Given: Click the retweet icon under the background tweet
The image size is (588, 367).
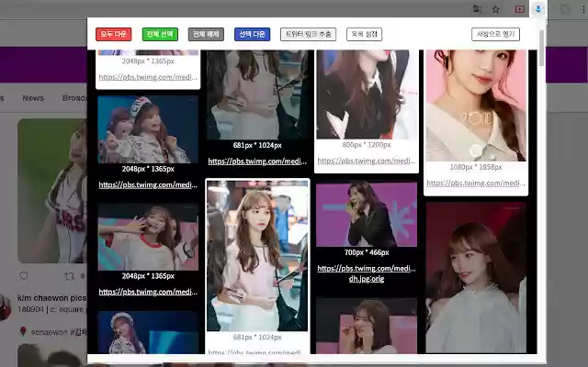Looking at the screenshot, I should click(x=69, y=276).
